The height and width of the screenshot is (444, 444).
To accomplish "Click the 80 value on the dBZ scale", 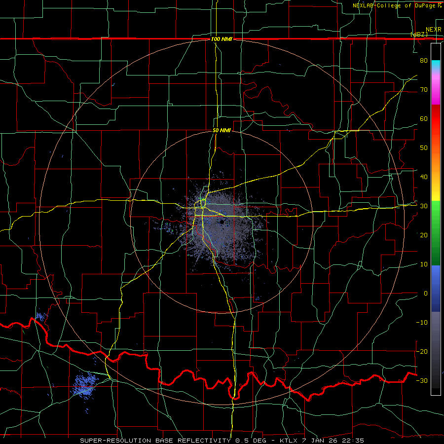I will 424,61.
